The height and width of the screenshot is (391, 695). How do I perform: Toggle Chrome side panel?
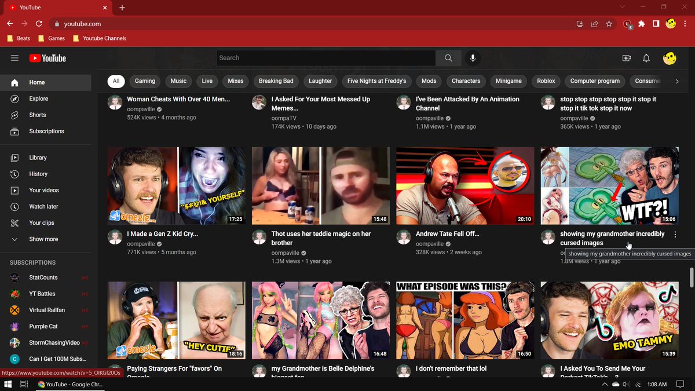tap(656, 24)
